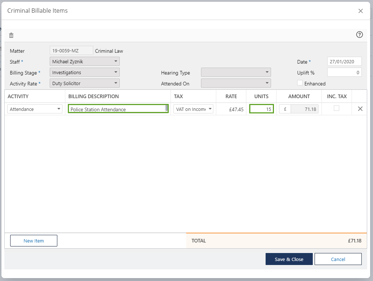This screenshot has height=281, width=373.
Task: Open the help question mark icon
Action: pos(359,35)
